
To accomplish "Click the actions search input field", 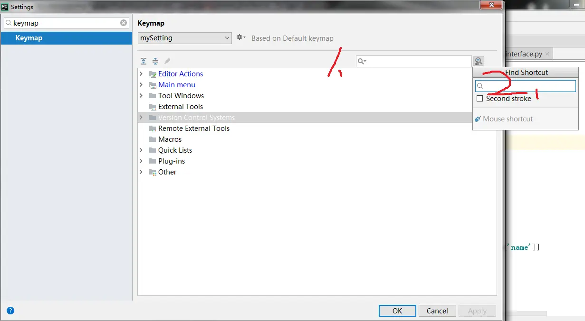I will tap(413, 61).
